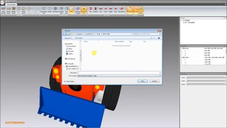Open the change view options dropdown
The image size is (227, 128).
(154, 38)
